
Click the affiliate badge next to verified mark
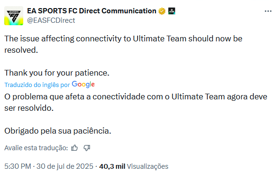[x=172, y=11]
